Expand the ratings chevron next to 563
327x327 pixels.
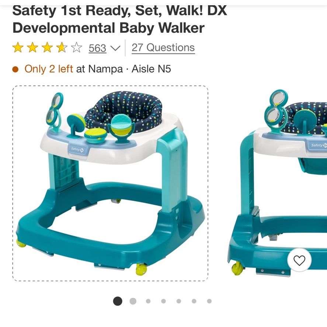tap(115, 48)
